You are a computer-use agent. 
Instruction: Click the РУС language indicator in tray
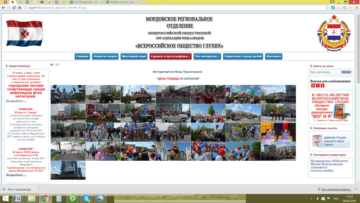pos(336,199)
